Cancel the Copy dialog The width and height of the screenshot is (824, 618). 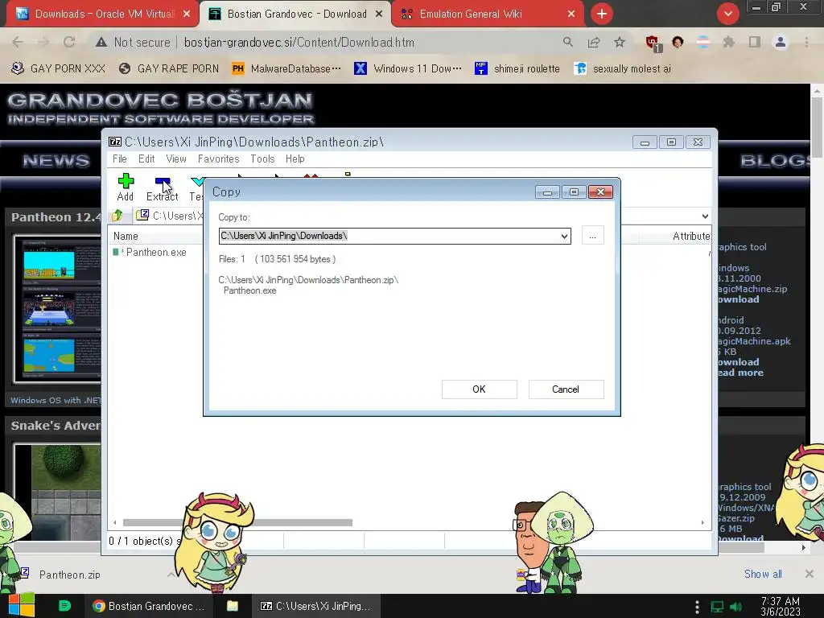click(566, 389)
